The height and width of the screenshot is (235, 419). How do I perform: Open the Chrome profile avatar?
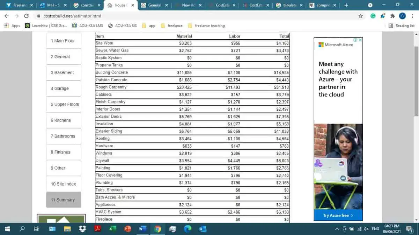coord(402,16)
